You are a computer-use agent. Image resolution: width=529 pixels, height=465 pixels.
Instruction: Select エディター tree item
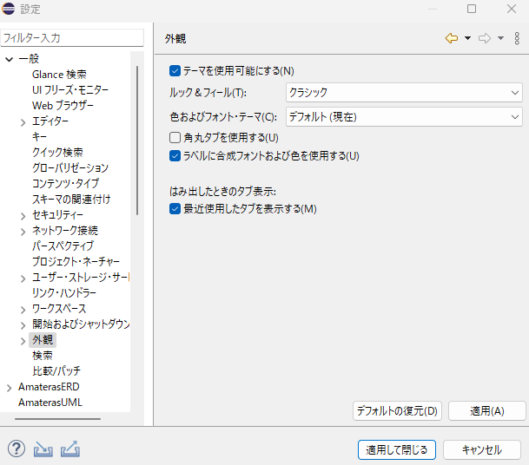[x=50, y=121]
